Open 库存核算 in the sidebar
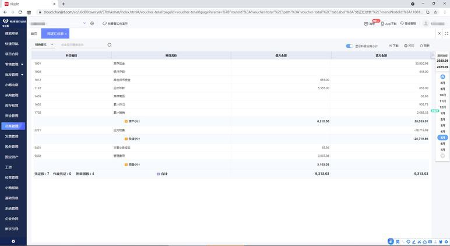This screenshot has width=450, height=246. (12, 106)
